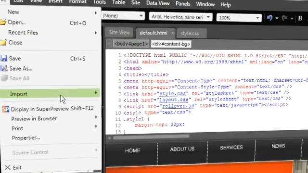The image size is (308, 173).
Task: Click the Save As icon
Action: point(4,68)
